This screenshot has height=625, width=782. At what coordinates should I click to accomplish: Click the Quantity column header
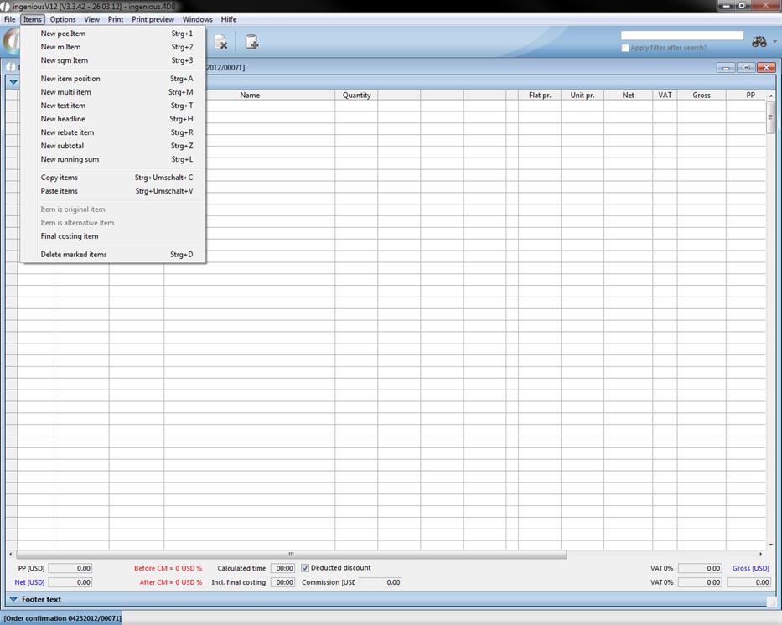point(356,96)
